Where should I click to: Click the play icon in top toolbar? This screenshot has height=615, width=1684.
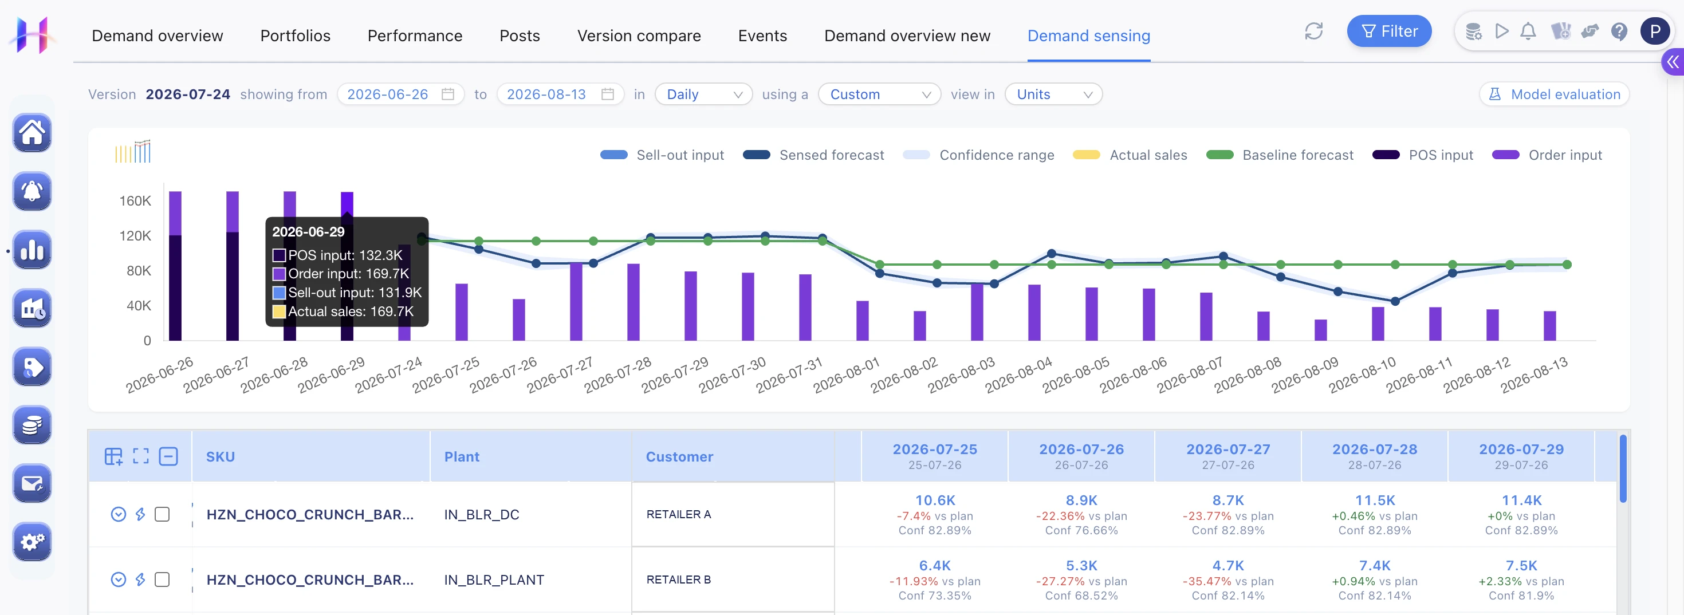pyautogui.click(x=1502, y=31)
